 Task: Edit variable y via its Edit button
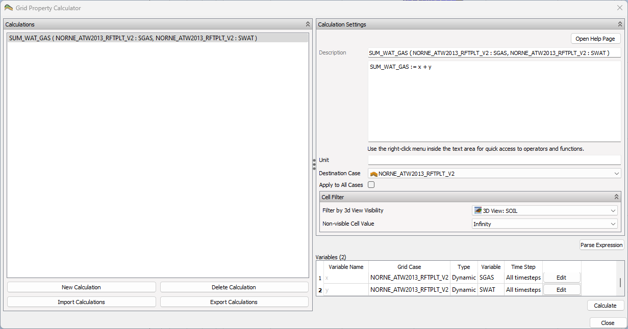pyautogui.click(x=562, y=290)
